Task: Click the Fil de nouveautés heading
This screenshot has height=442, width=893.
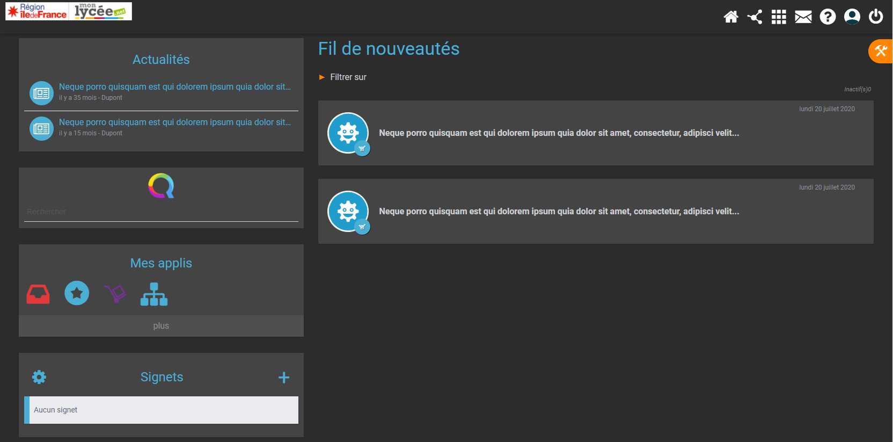Action: 389,49
